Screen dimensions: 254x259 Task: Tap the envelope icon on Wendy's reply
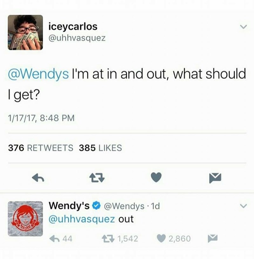213,238
